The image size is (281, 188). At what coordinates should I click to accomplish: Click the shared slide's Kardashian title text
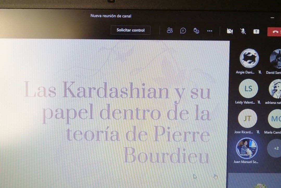[117, 122]
